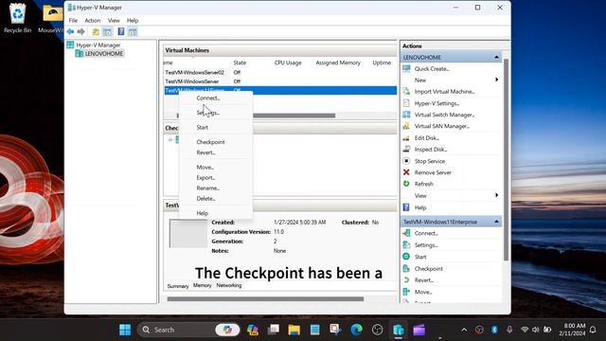Screen dimensions: 606x341
Task: Switch to the Networking tab
Action: tap(229, 285)
